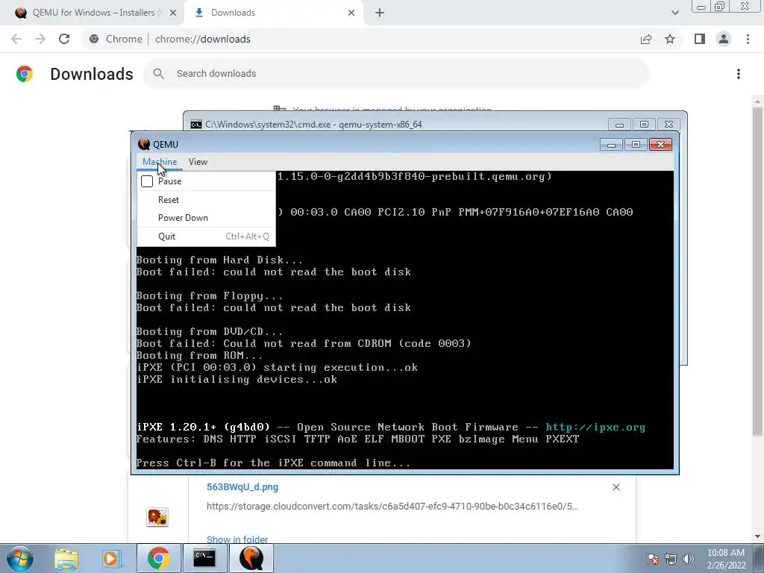Open the Downloads page more actions menu
The image size is (764, 573).
(739, 74)
